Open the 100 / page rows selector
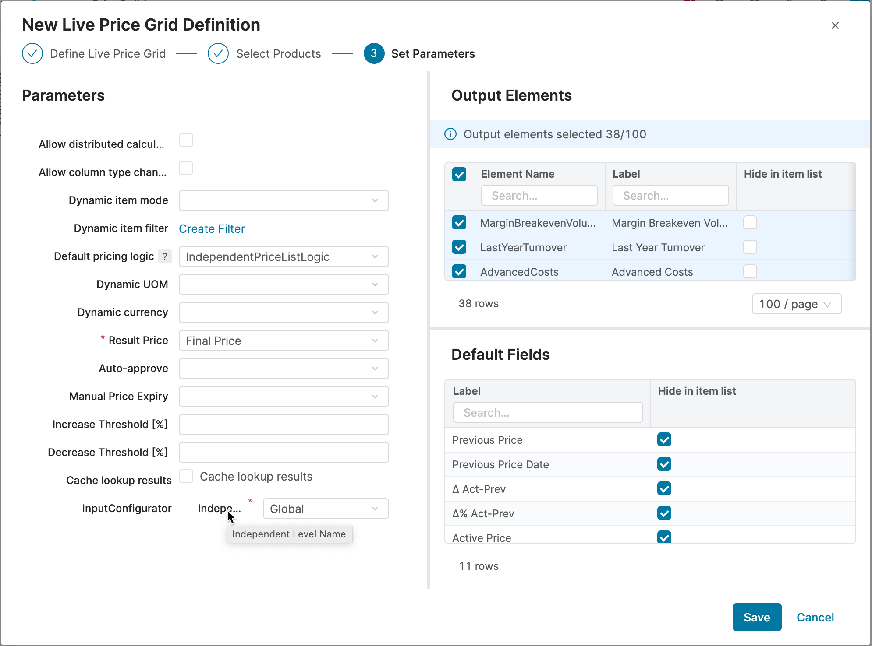This screenshot has height=646, width=872. tap(796, 304)
